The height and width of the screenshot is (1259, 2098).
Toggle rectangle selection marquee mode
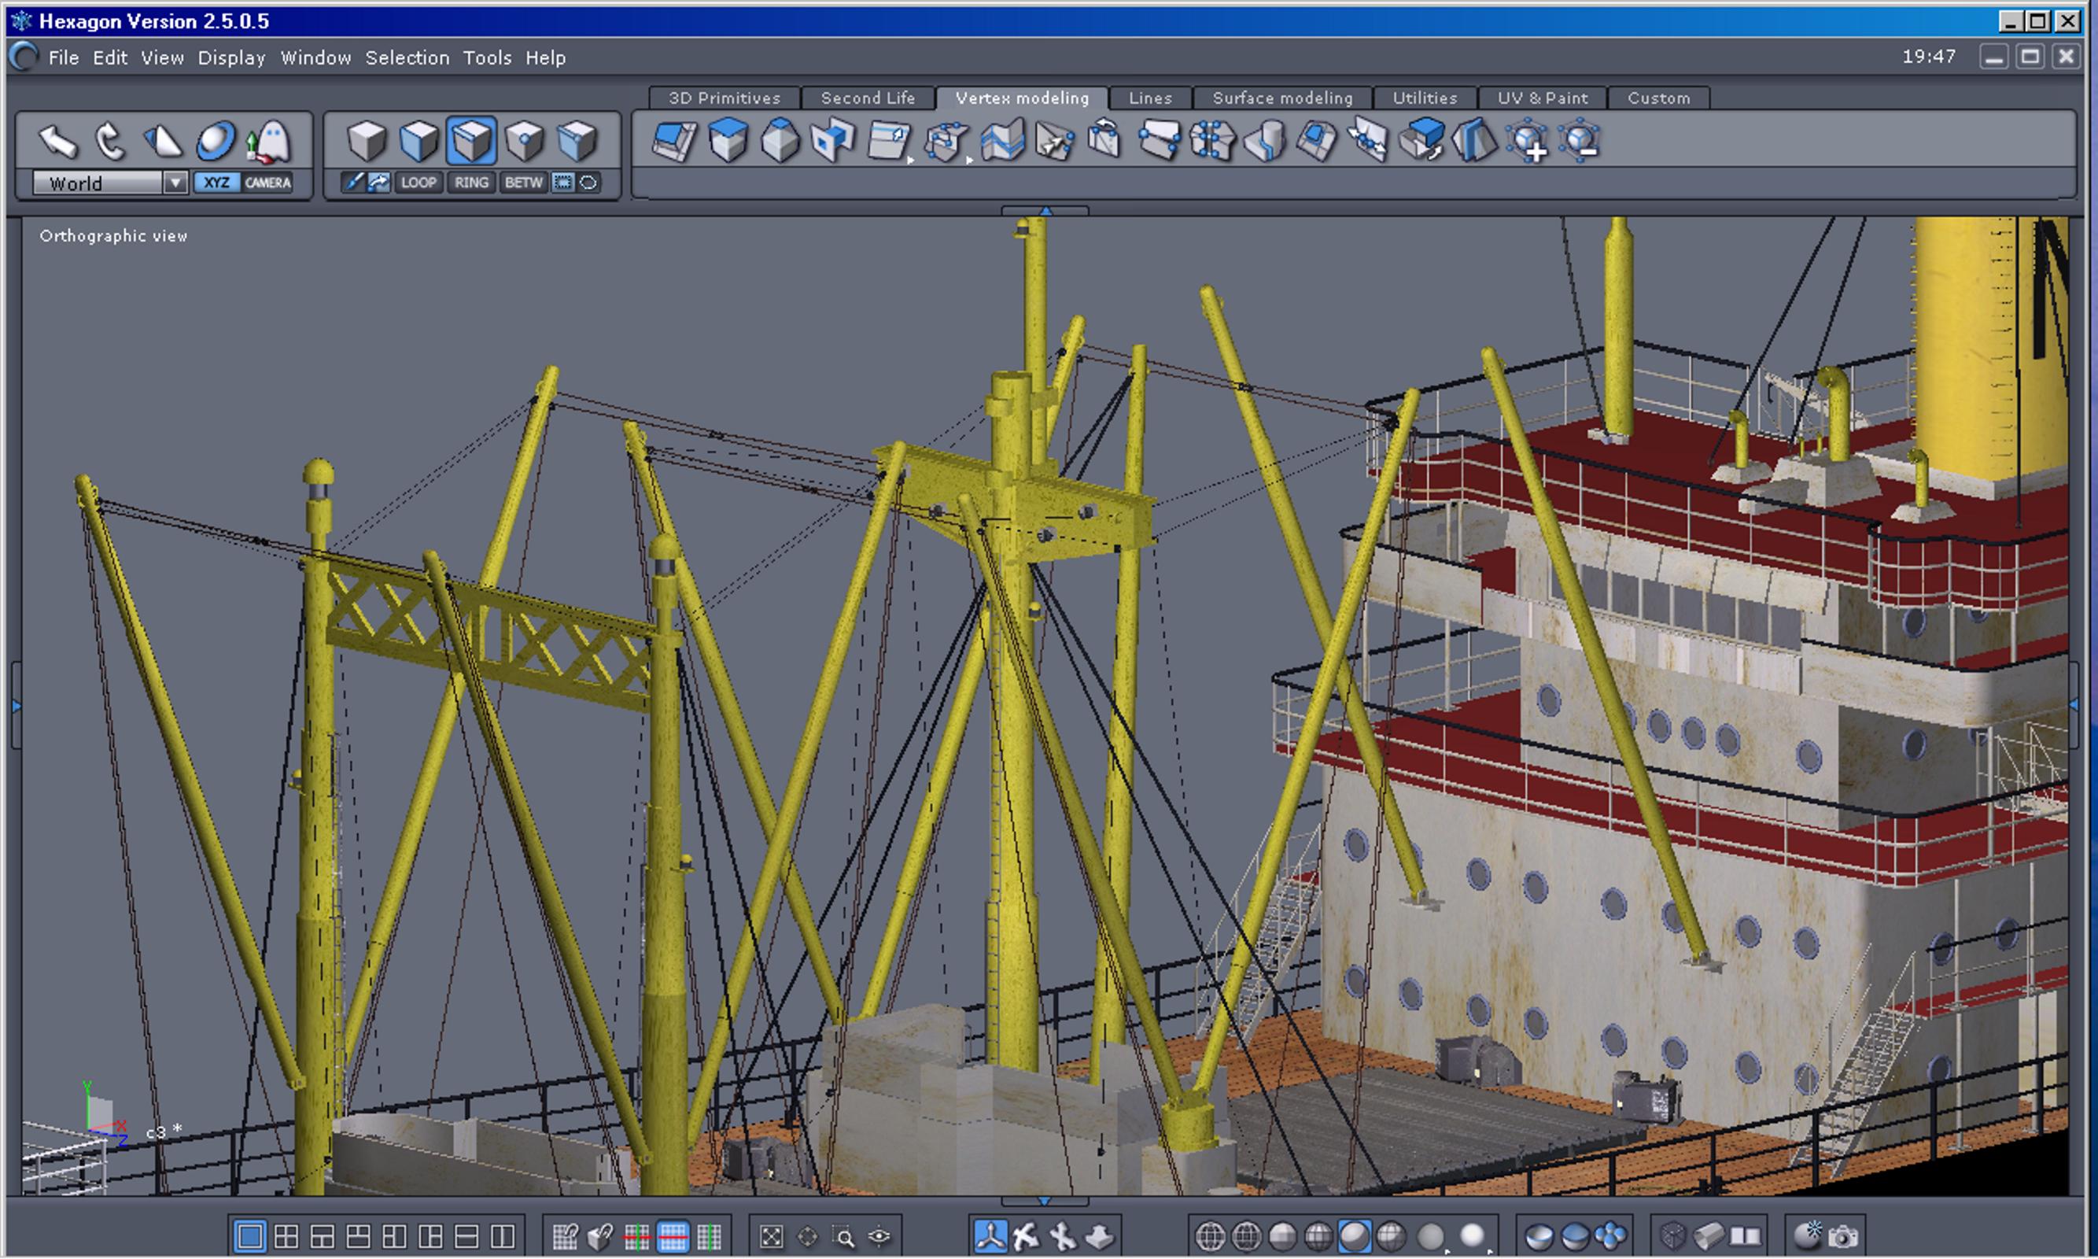click(563, 183)
